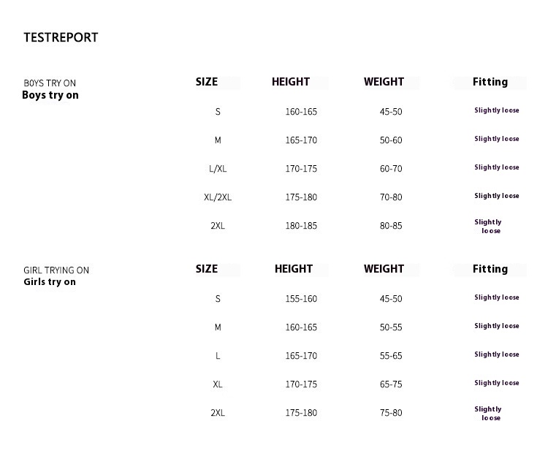Click the WEIGHT header in boys table
The height and width of the screenshot is (467, 548).
pyautogui.click(x=384, y=82)
